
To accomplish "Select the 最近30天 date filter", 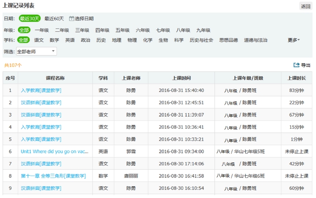I will pyautogui.click(x=30, y=19).
